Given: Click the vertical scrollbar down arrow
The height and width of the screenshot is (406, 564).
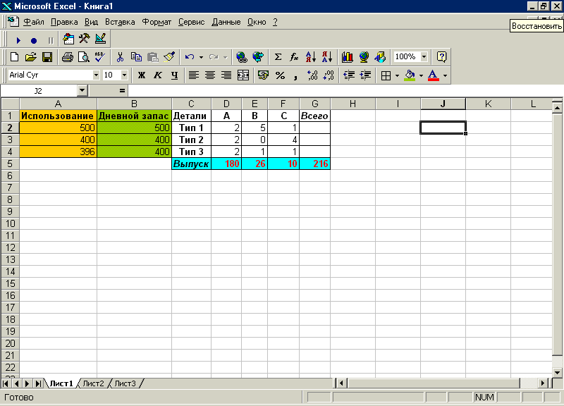Looking at the screenshot, I should pyautogui.click(x=557, y=373).
